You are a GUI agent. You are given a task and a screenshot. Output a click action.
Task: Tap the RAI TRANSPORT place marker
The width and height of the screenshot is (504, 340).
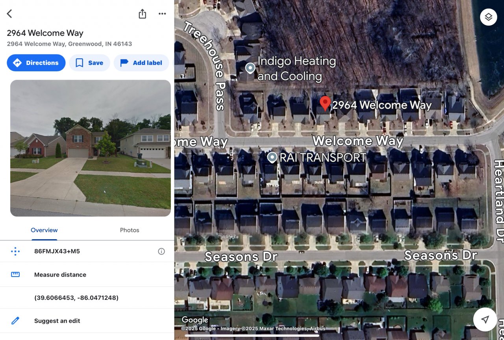[x=272, y=158]
